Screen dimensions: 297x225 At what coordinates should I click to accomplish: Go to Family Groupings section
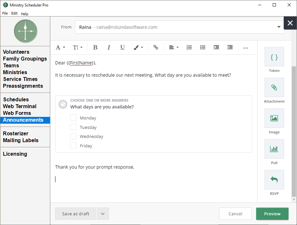point(25,59)
